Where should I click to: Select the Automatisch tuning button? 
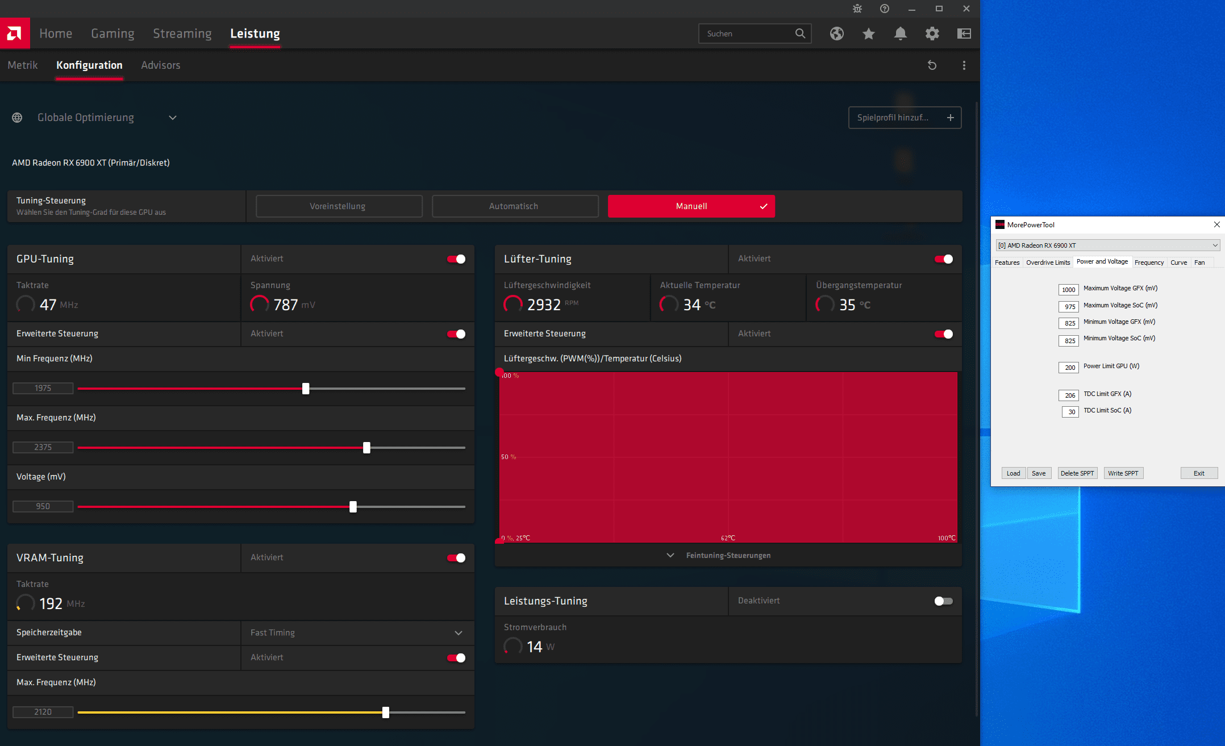point(515,206)
